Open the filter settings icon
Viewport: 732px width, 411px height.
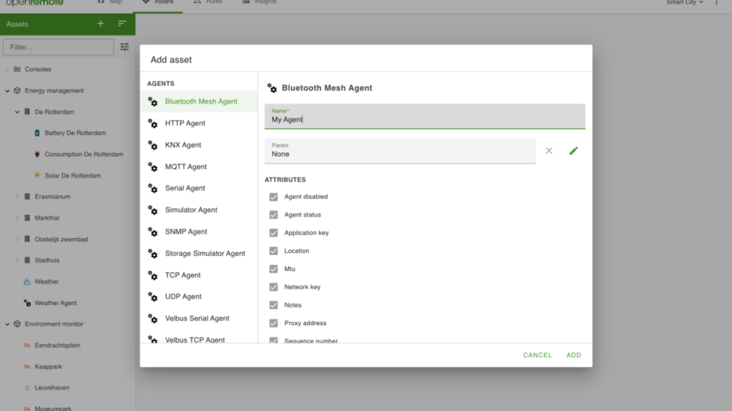pyautogui.click(x=125, y=47)
